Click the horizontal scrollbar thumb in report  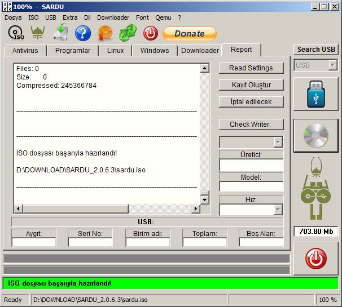click(76, 209)
